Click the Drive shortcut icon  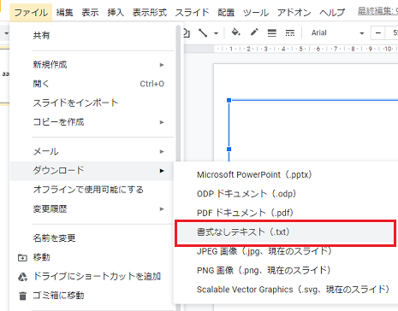click(22, 277)
